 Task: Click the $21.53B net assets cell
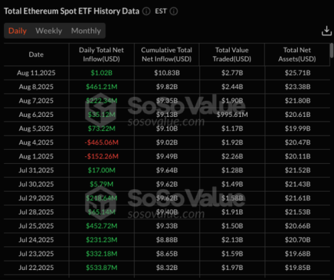pyautogui.click(x=297, y=212)
